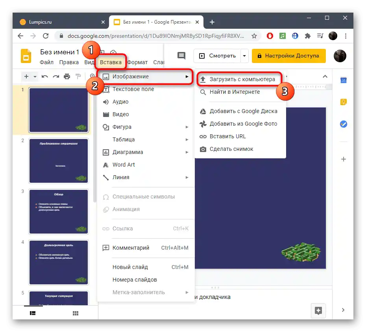Open the Смотреть dropdown arrow

tap(244, 56)
